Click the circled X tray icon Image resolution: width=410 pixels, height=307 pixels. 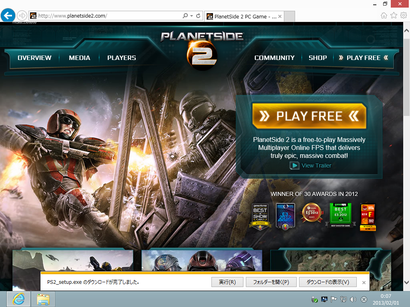point(364,299)
